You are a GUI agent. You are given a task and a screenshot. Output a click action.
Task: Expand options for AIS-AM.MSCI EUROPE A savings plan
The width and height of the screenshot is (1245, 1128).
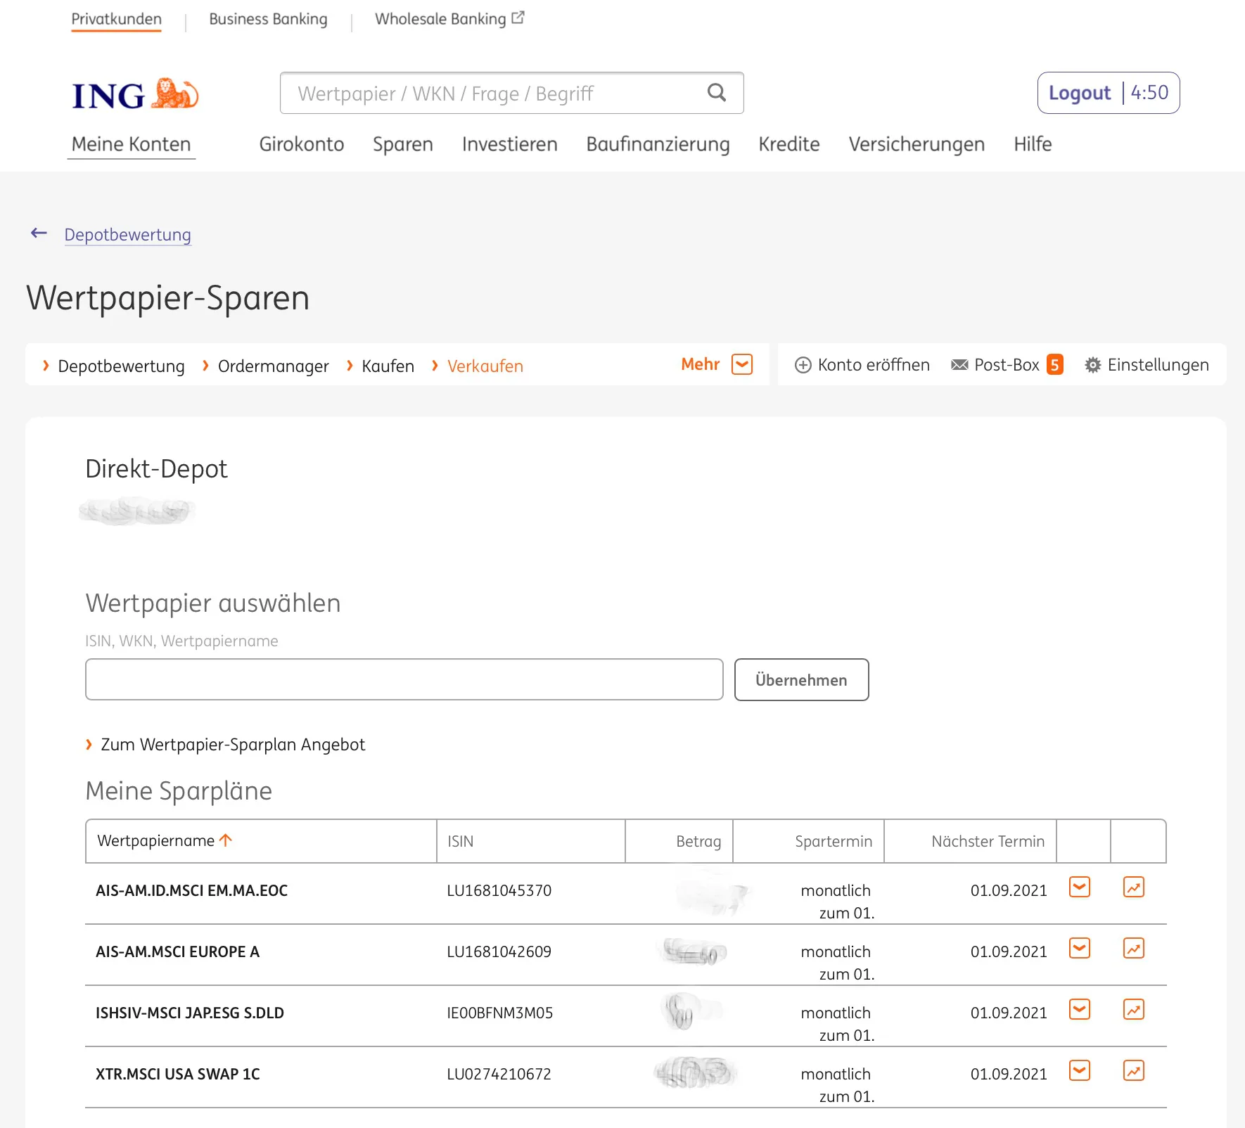point(1080,949)
